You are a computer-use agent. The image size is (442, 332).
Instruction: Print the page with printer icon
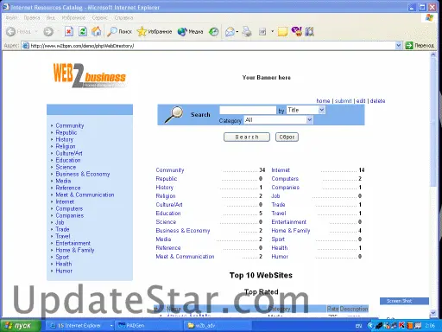pos(247,31)
